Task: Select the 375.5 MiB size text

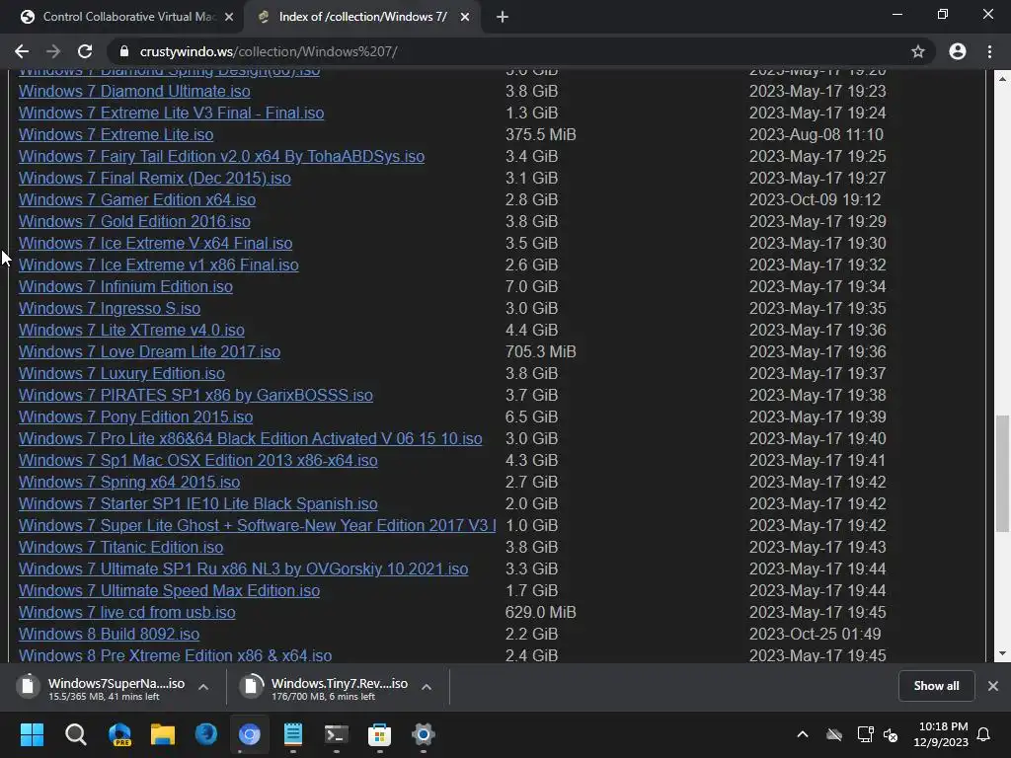Action: 540,134
